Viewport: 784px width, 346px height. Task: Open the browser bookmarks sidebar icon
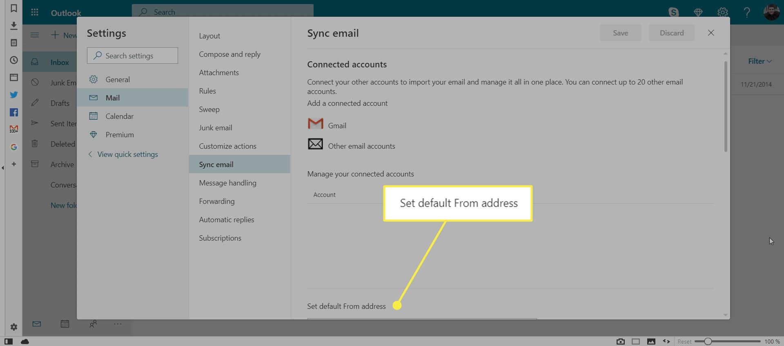(x=13, y=8)
